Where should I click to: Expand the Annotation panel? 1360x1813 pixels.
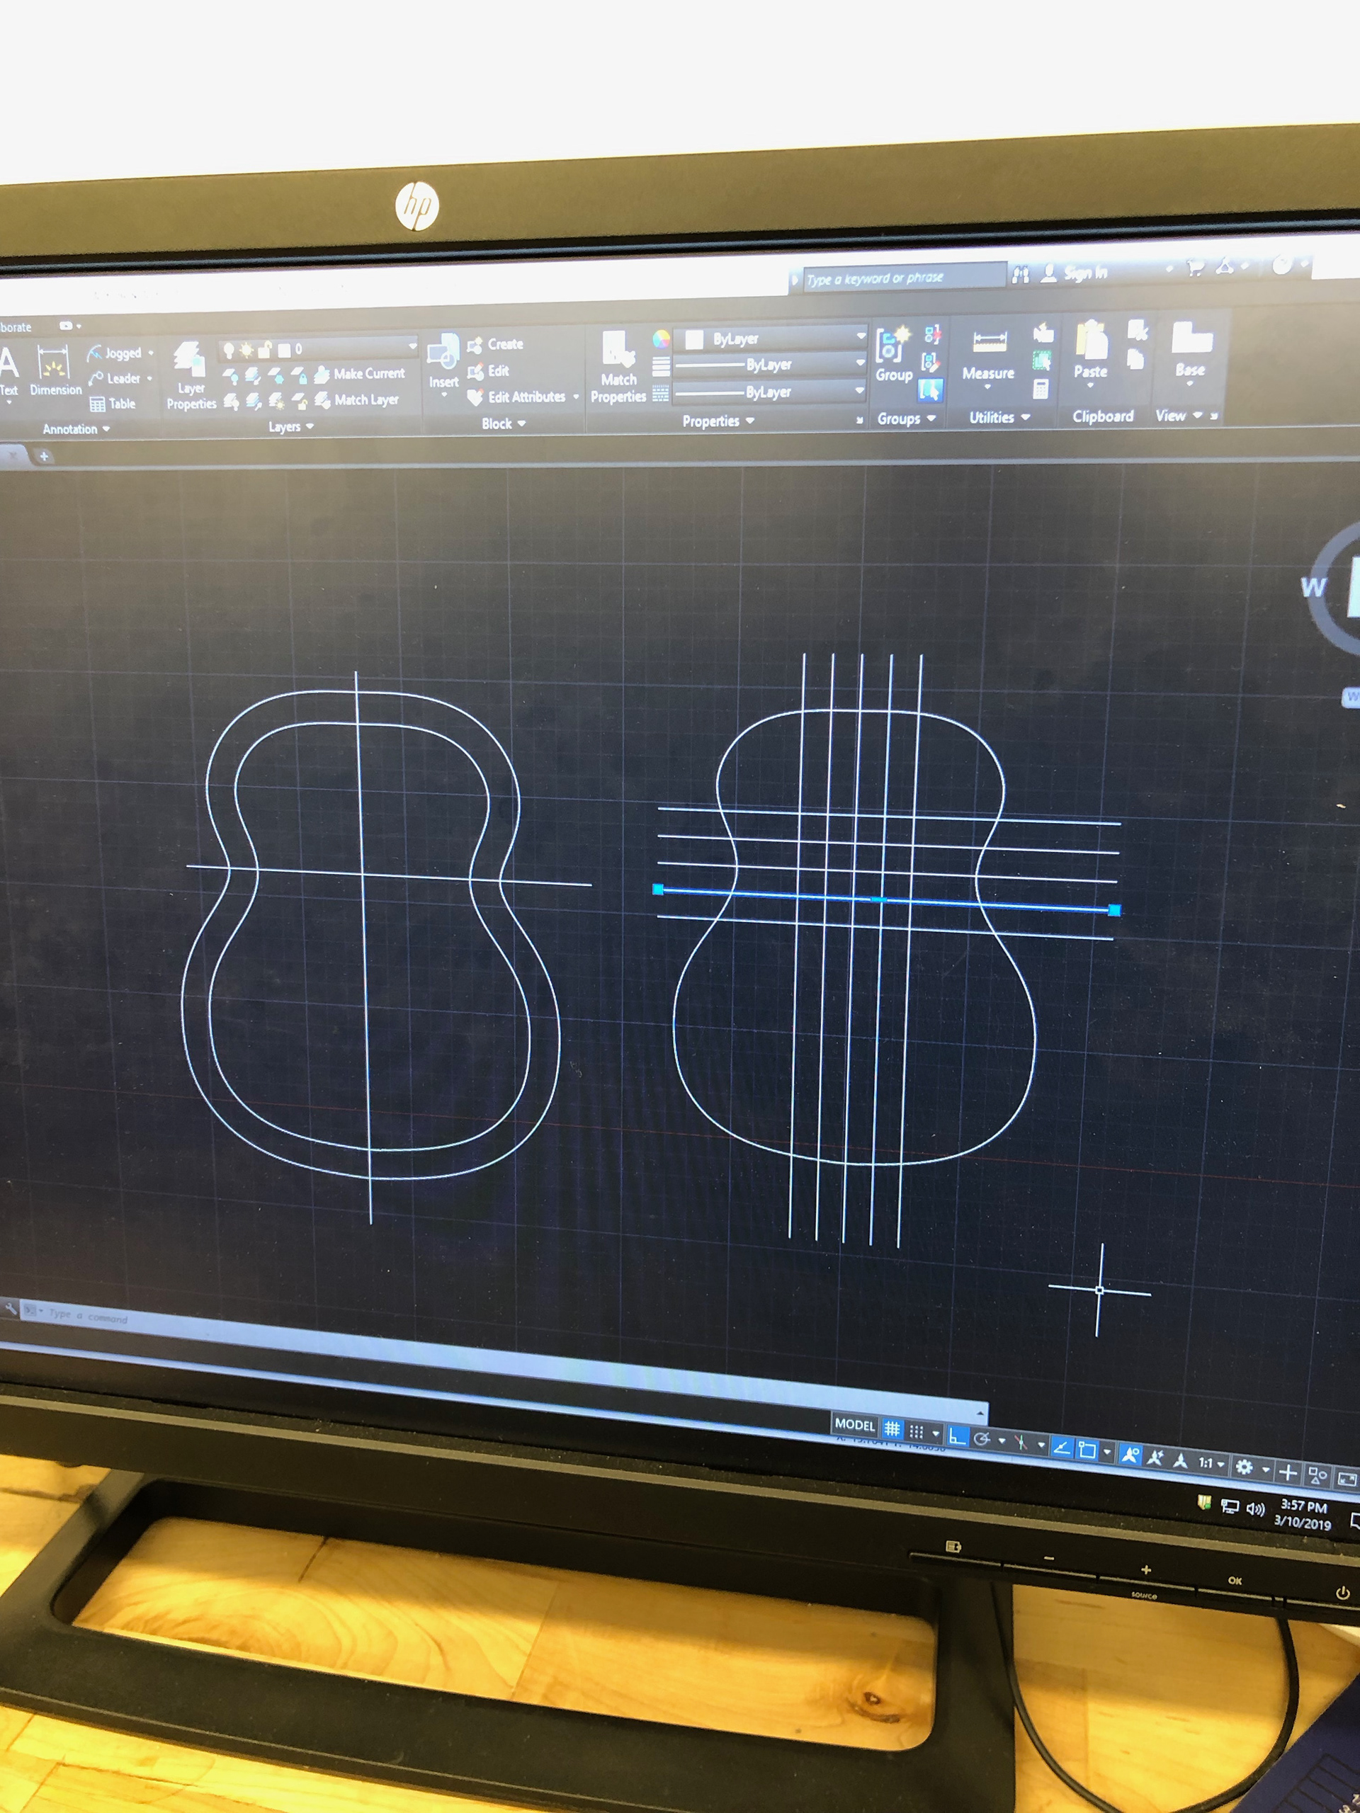click(76, 428)
